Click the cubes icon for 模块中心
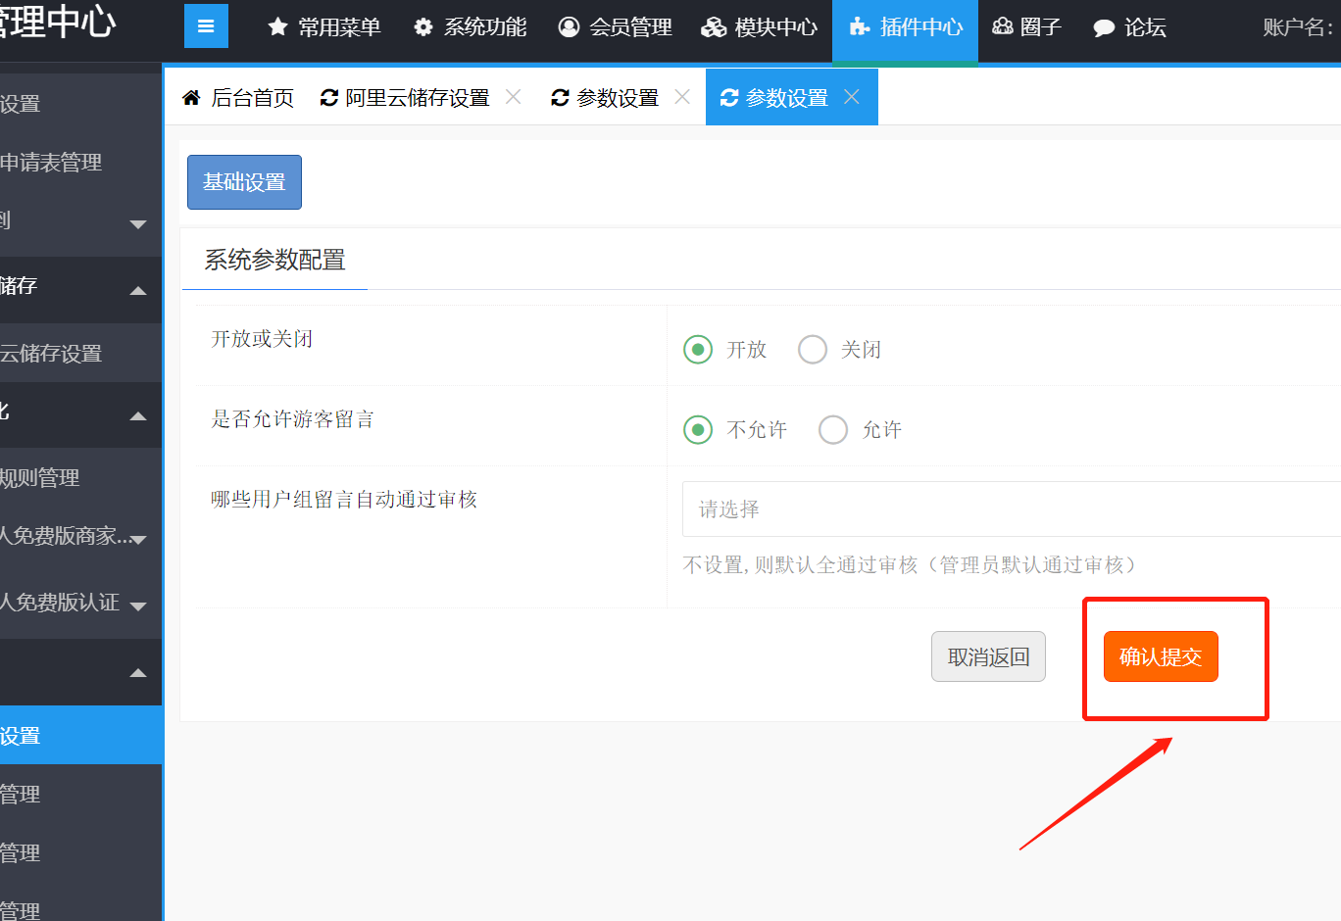Viewport: 1341px width, 921px height. (714, 27)
